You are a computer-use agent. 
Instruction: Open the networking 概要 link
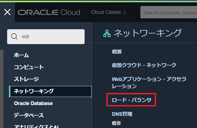tap(117, 52)
